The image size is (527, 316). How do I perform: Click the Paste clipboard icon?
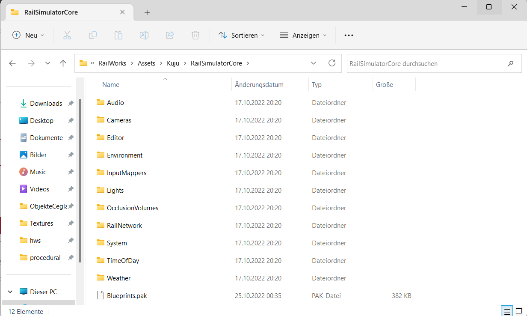[118, 36]
